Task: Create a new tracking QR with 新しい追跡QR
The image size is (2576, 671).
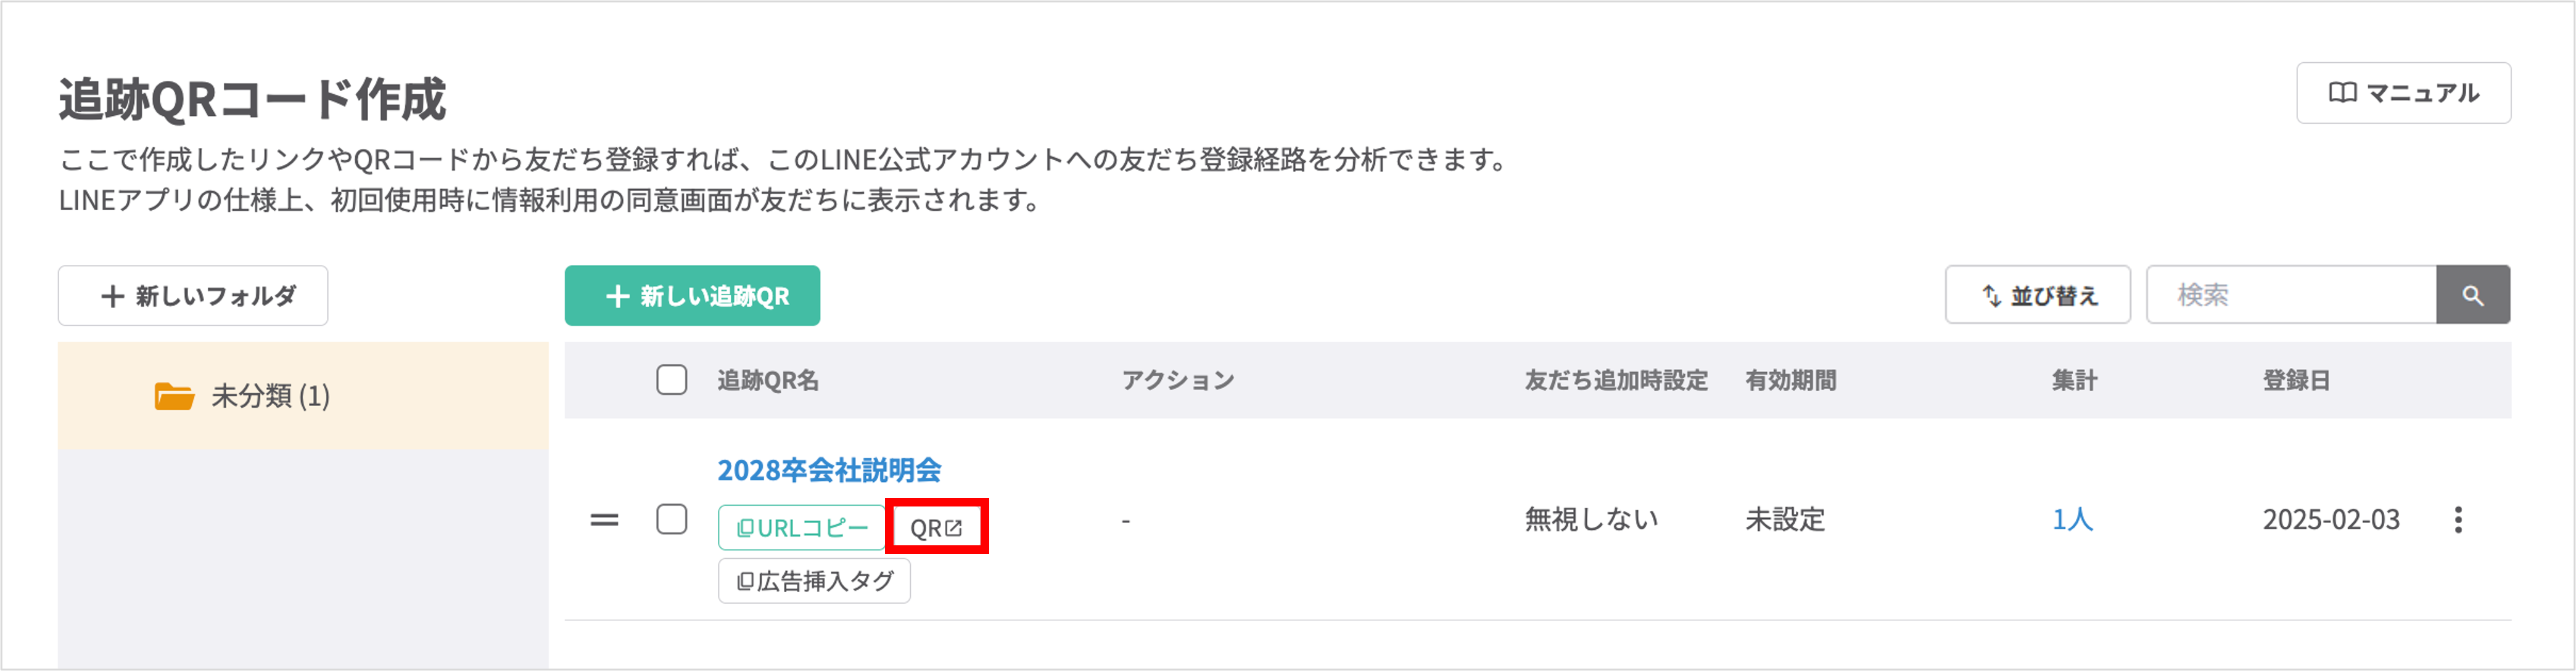Action: tap(692, 295)
